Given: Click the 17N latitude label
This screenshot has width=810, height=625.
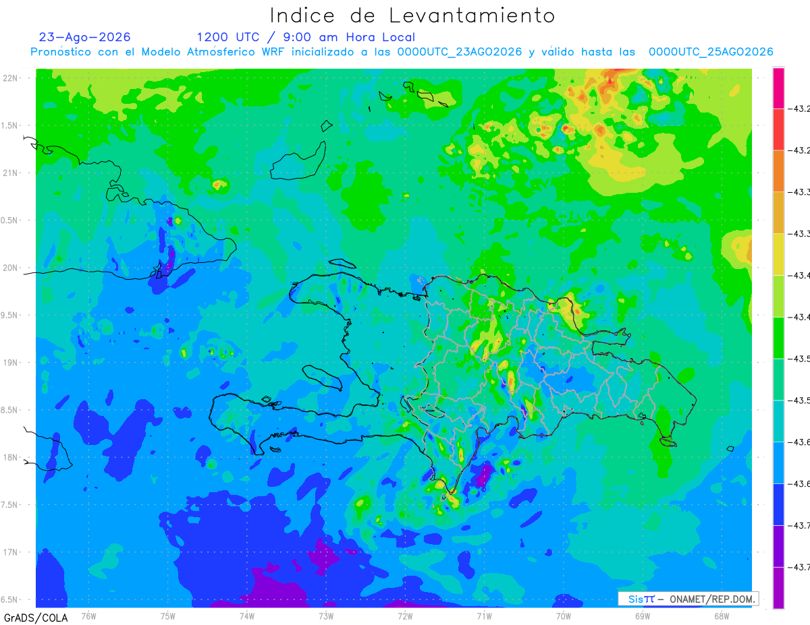Looking at the screenshot, I should tap(10, 552).
